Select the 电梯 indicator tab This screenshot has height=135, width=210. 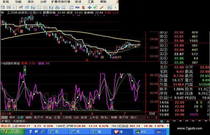(114, 117)
